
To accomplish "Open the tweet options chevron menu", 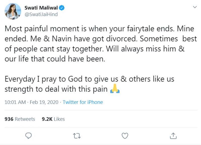I will click(194, 7).
